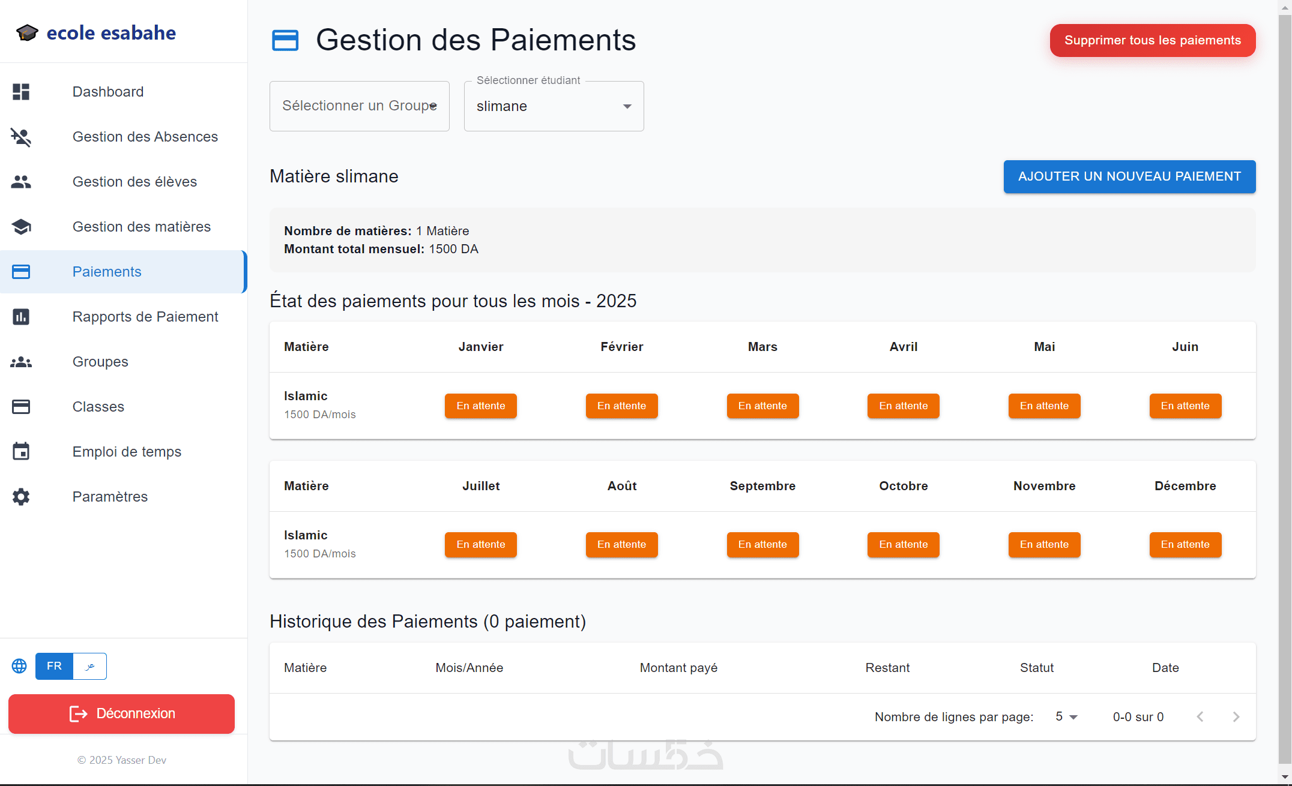Click the Dashboard grid icon

coord(21,92)
